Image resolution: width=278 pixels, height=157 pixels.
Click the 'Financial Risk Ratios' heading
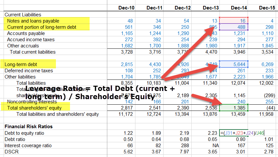[28, 126]
